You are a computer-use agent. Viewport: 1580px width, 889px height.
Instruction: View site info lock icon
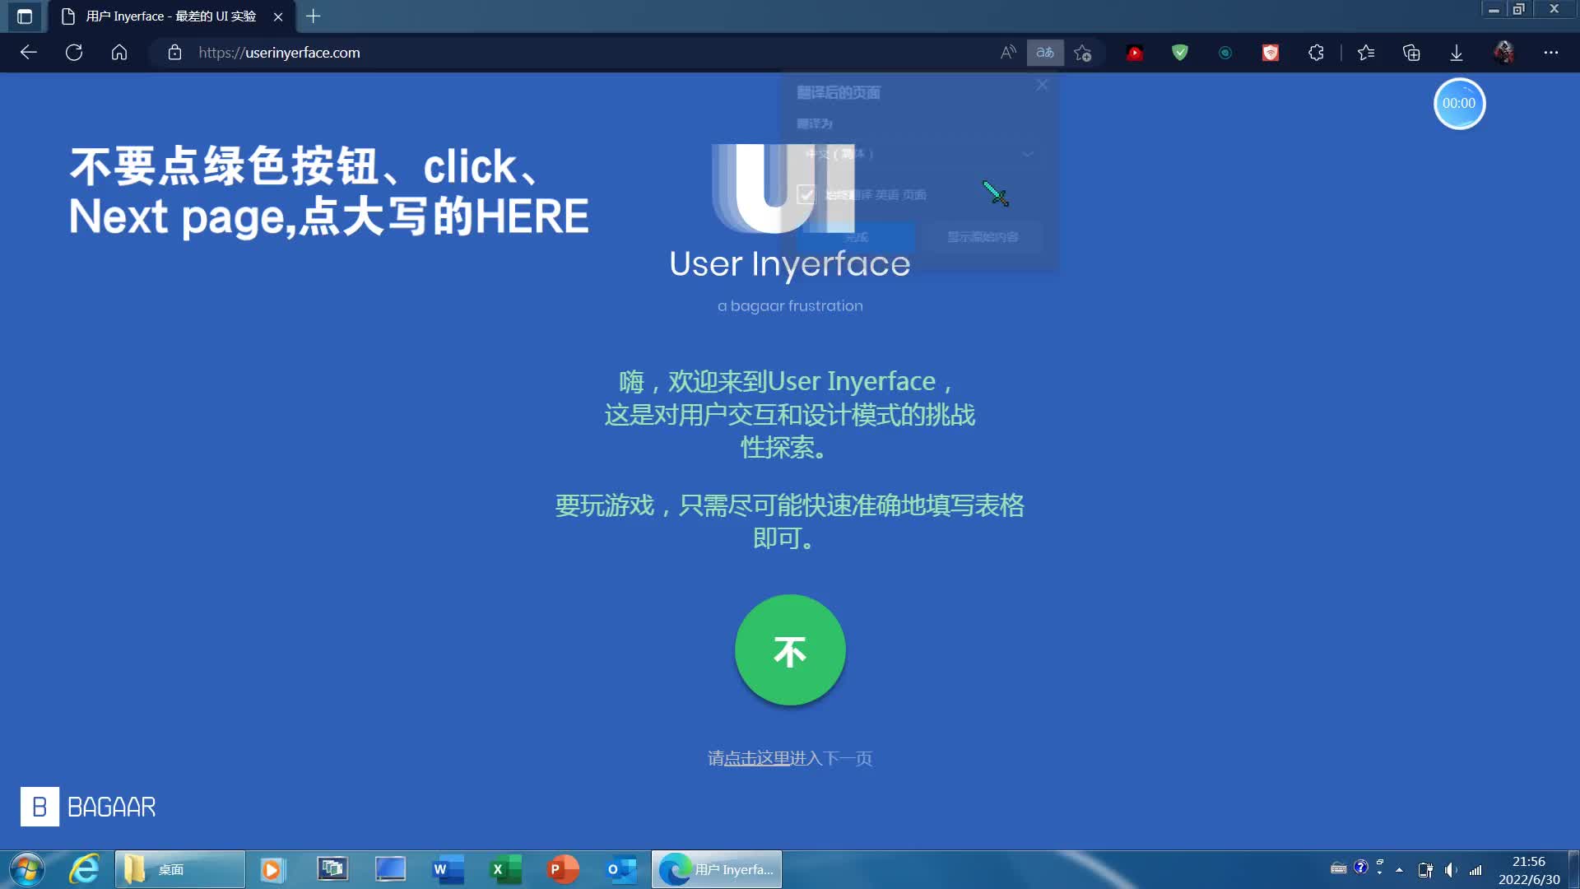coord(174,53)
